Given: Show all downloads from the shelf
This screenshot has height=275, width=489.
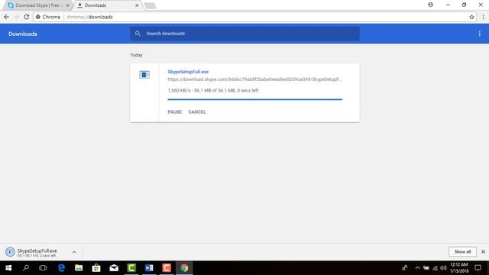Looking at the screenshot, I should [x=462, y=251].
